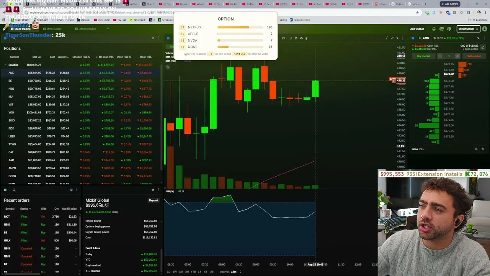Click the unlink icon in ladder header

coord(478,38)
